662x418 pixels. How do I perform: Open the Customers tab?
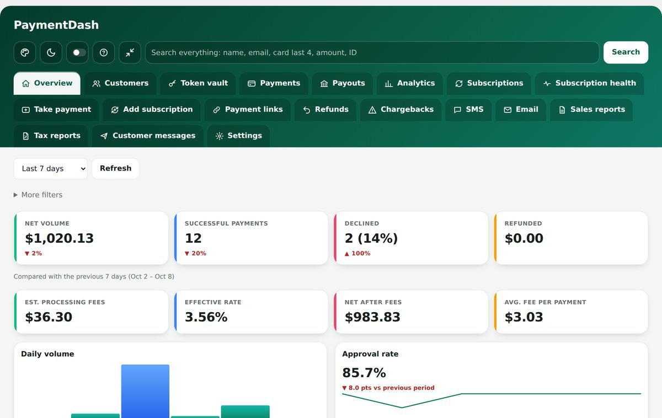coord(120,83)
